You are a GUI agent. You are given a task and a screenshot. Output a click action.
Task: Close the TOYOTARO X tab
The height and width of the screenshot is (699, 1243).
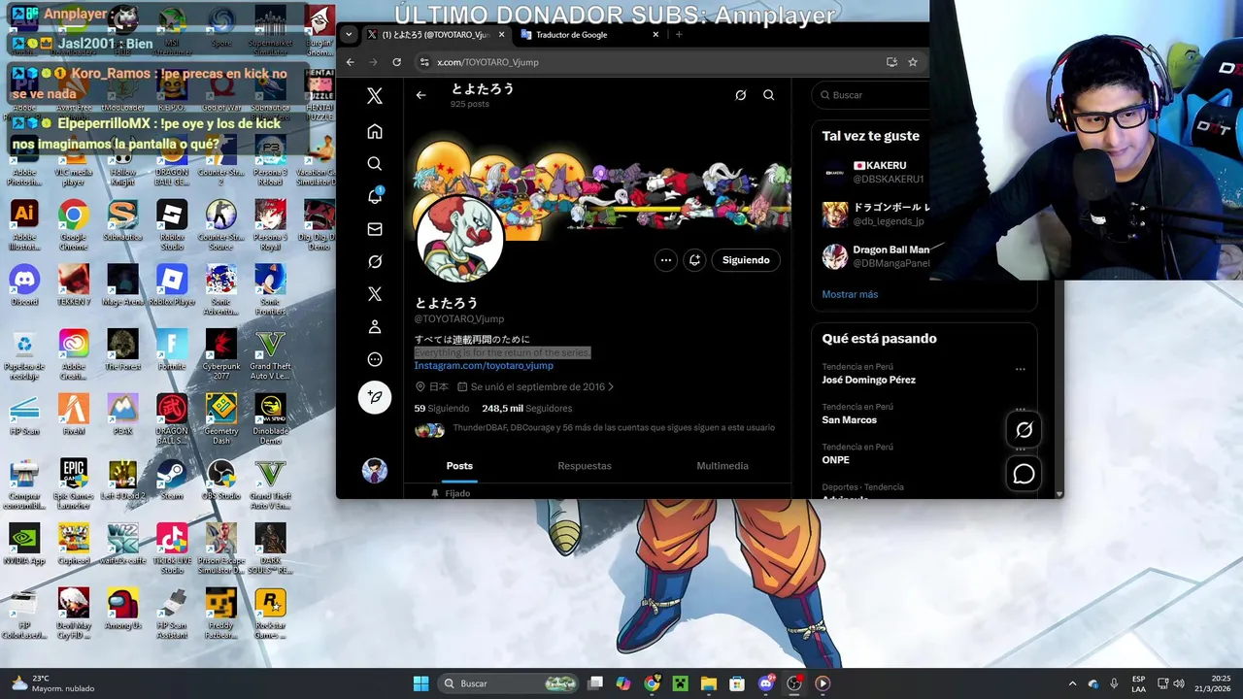point(502,35)
